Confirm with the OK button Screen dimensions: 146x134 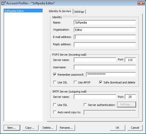tap(118, 128)
